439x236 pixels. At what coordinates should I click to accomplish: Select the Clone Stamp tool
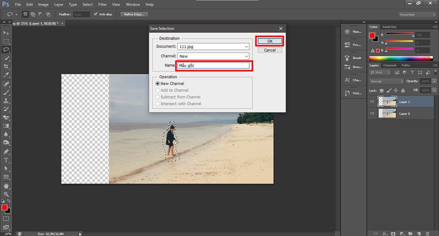(6, 101)
